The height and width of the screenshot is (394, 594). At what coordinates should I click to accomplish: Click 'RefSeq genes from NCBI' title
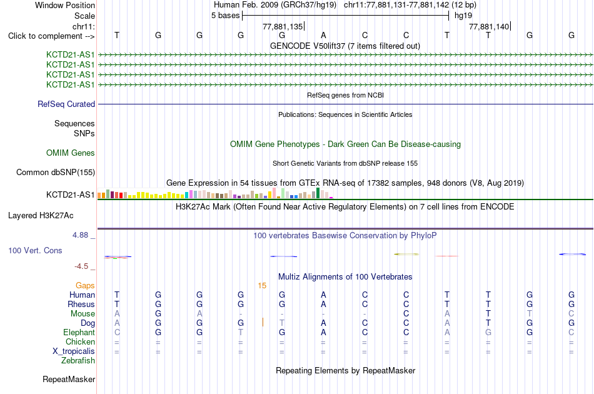point(345,95)
